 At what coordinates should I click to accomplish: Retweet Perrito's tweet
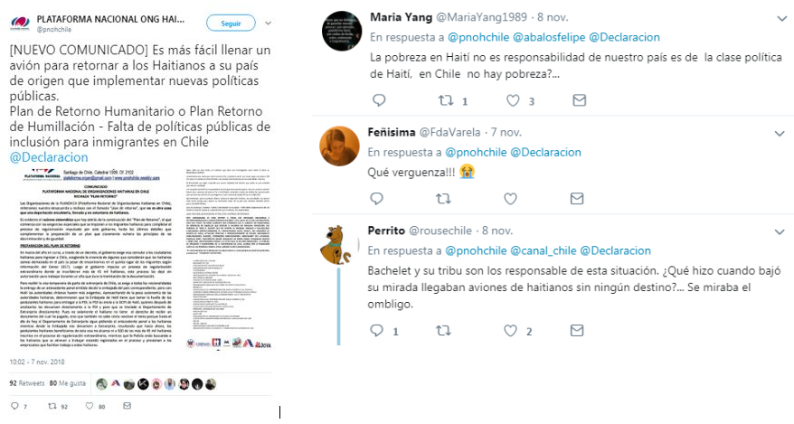[x=443, y=330]
